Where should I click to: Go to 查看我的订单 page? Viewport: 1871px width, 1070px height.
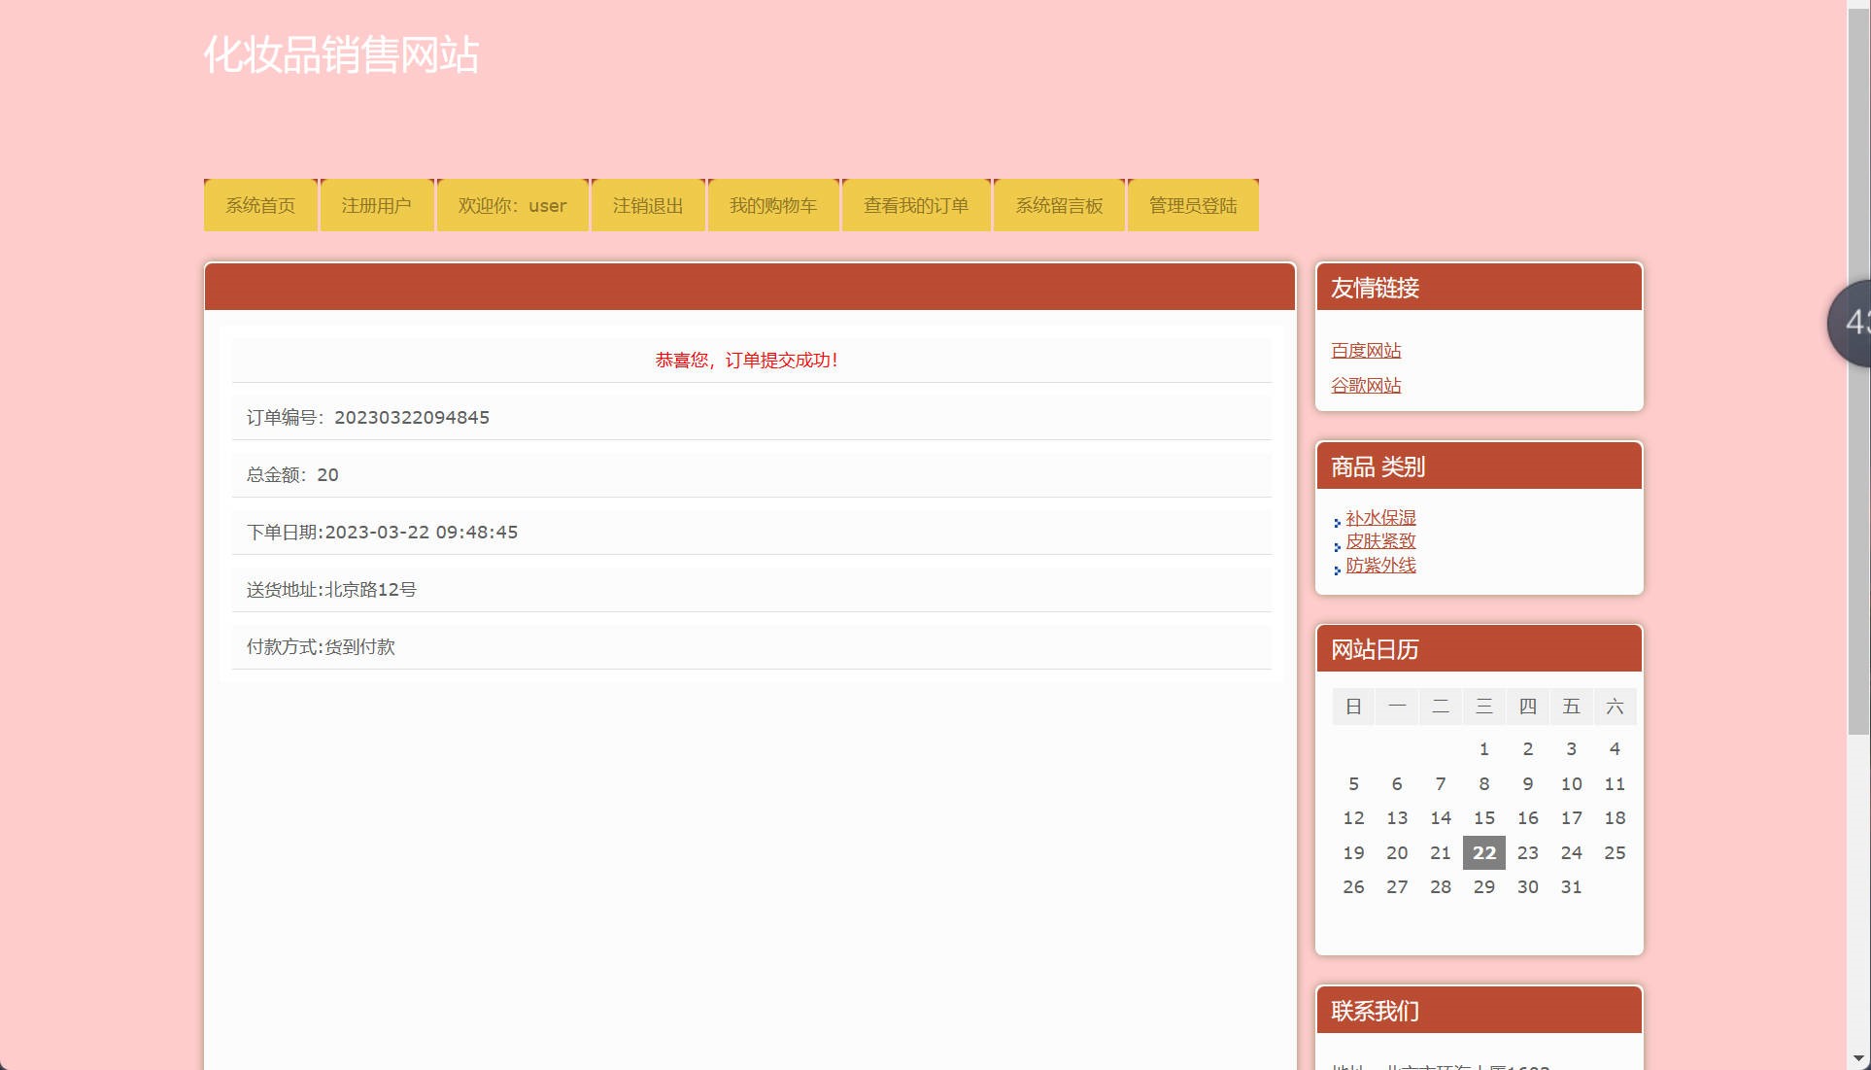[x=915, y=205]
